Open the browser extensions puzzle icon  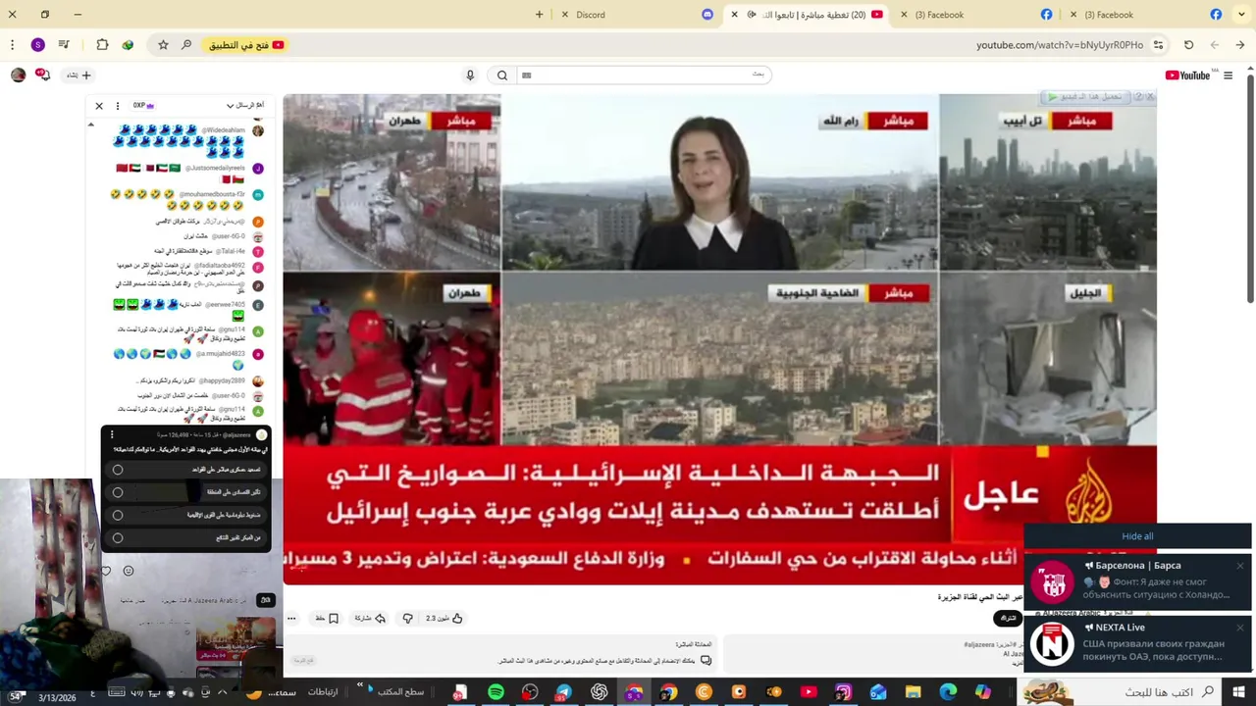[102, 45]
